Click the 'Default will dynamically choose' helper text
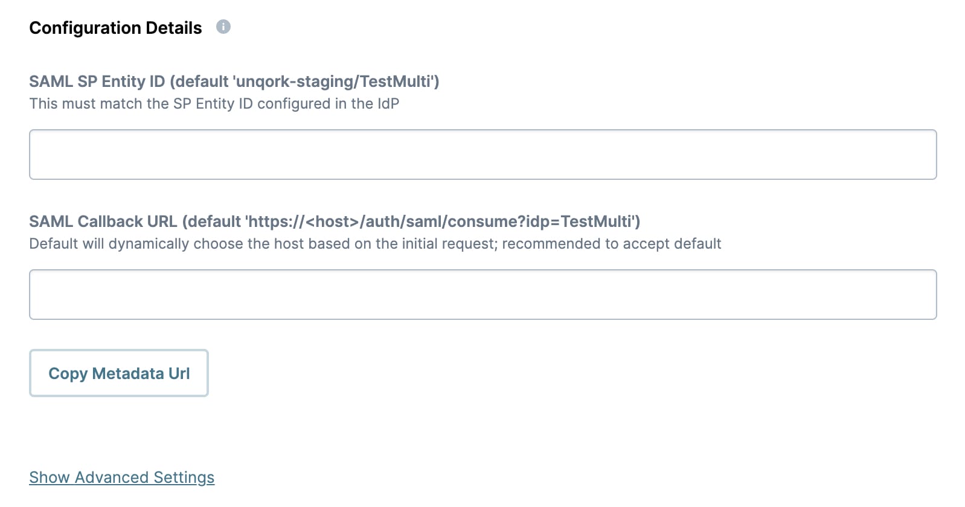The image size is (965, 507). 375,244
